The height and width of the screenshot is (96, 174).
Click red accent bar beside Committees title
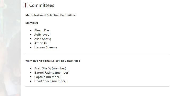[x=26, y=5]
